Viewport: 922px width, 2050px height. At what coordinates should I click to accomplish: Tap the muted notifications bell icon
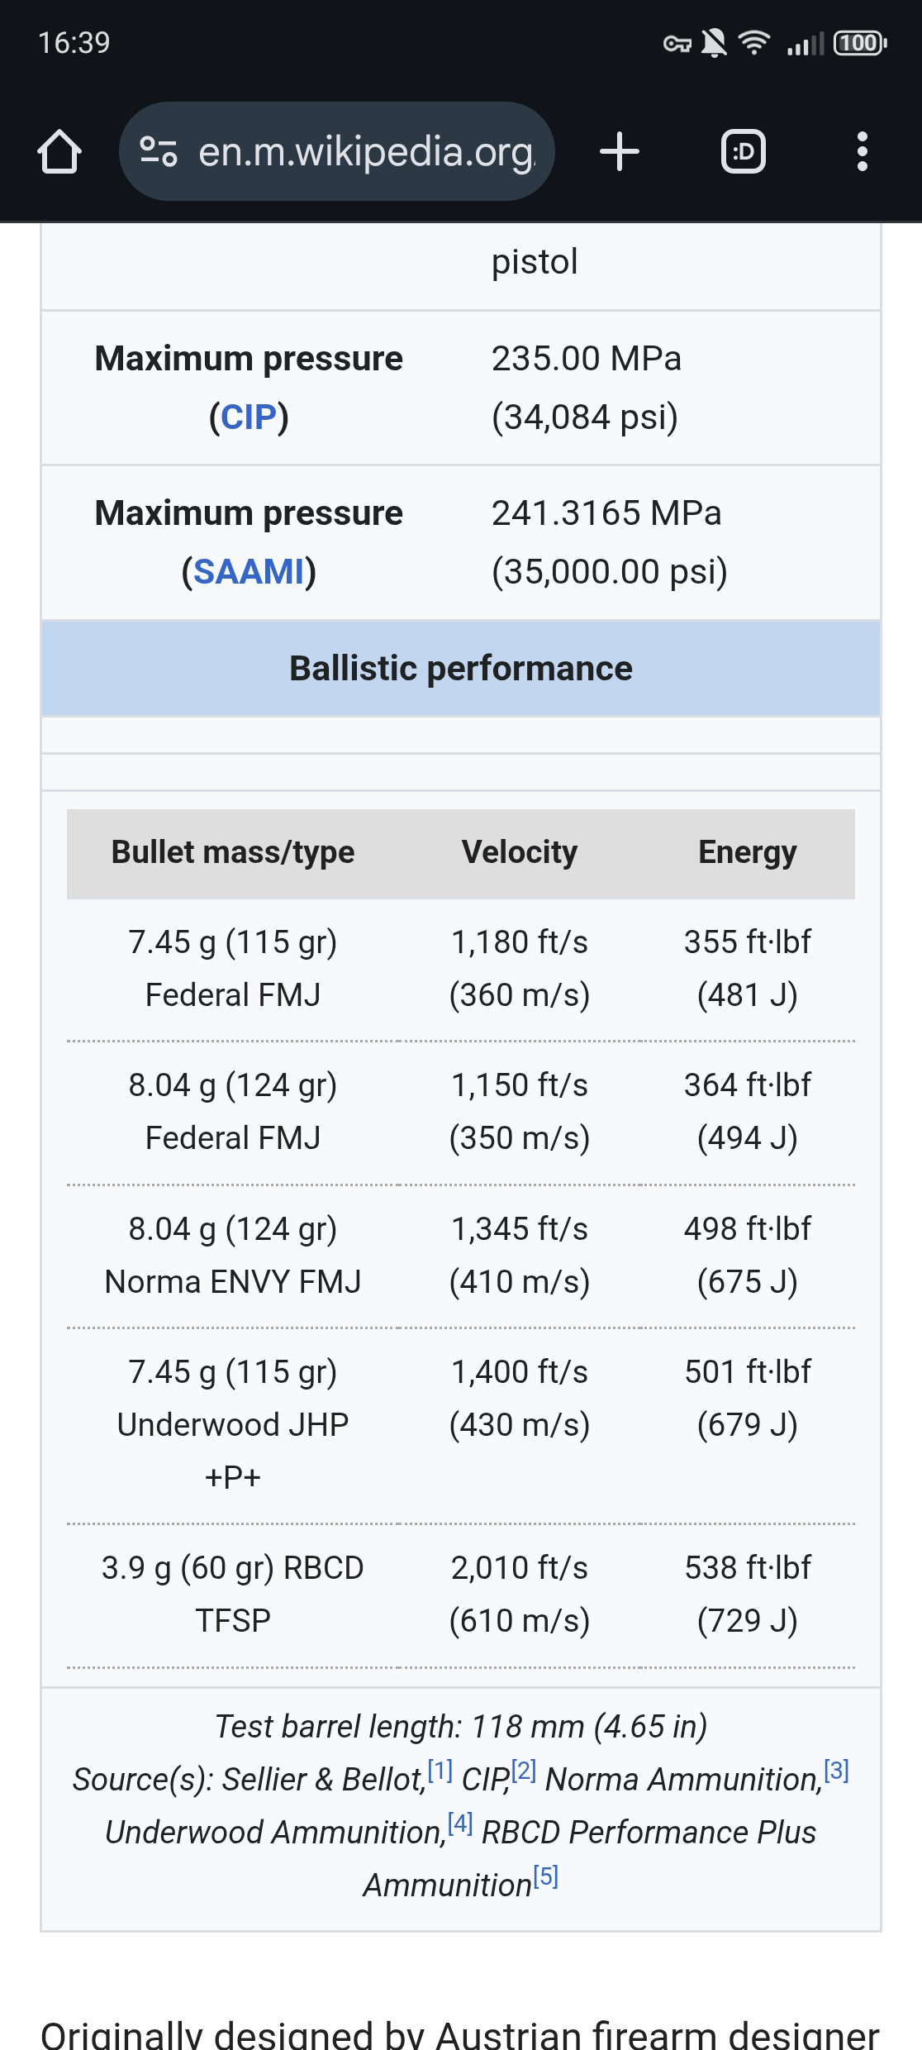(x=714, y=42)
